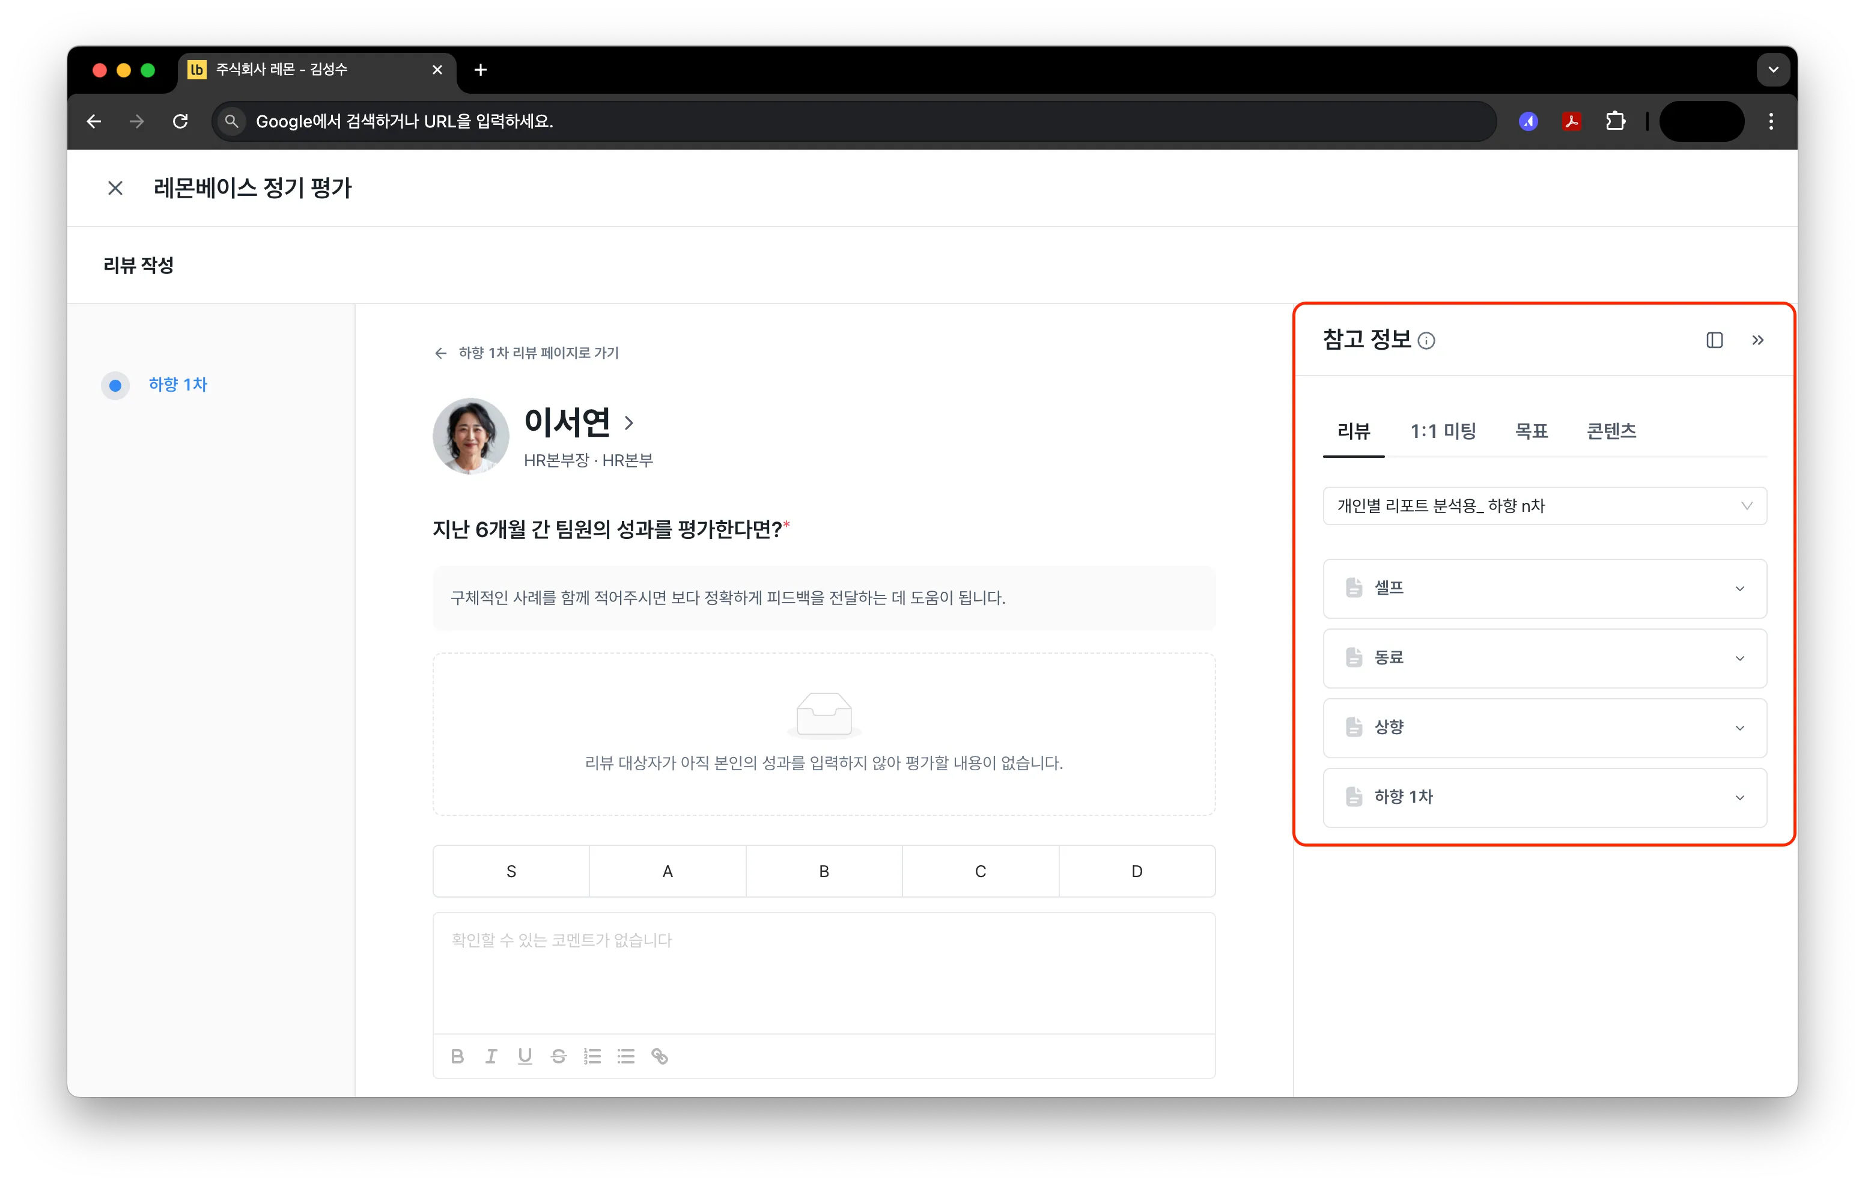1865x1186 pixels.
Task: Expand the 상향 review section
Action: 1545,728
